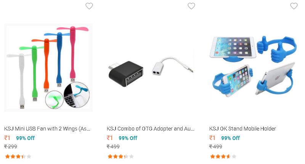This screenshot has width=305, height=164.
Task: Wishlist the OK Stand Mobile Holder
Action: (294, 6)
